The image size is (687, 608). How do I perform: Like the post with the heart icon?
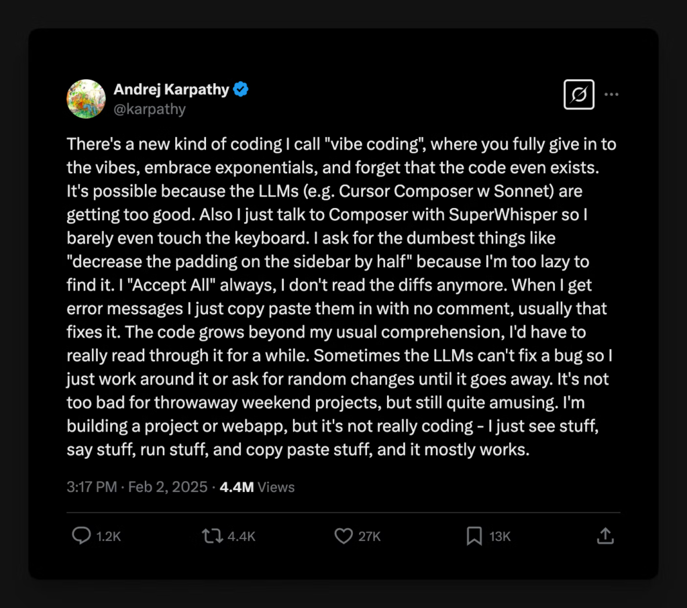343,536
